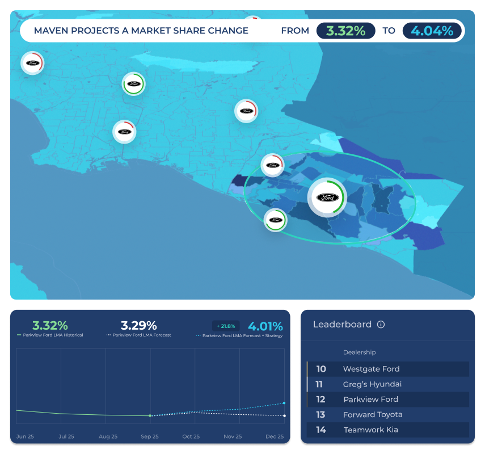Select the red-ringed Ford marker touching the ellipse

tap(272, 165)
